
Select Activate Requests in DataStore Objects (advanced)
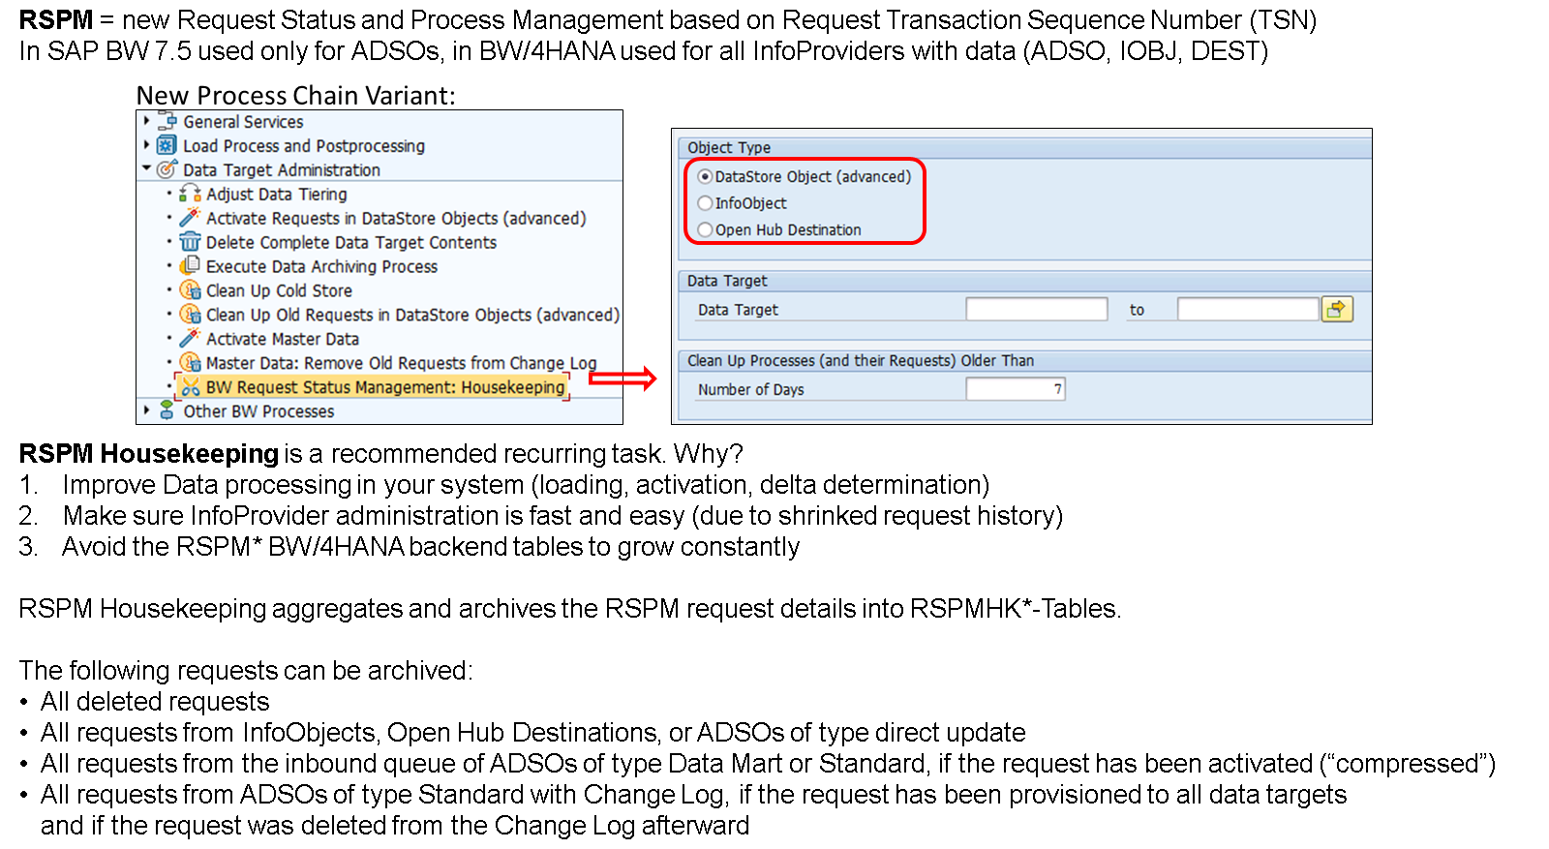pos(396,218)
